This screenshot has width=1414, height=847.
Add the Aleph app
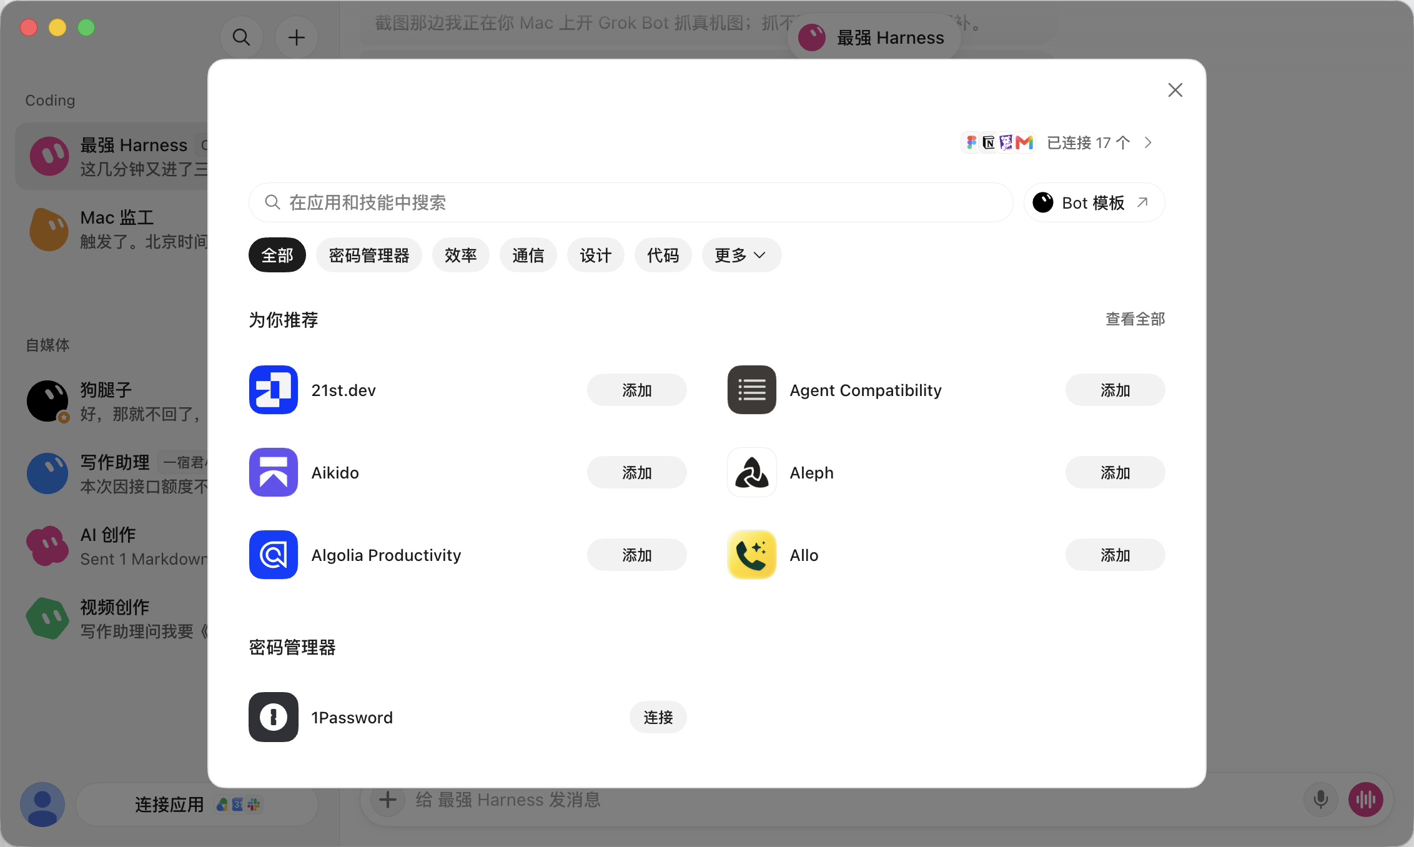click(x=1115, y=472)
